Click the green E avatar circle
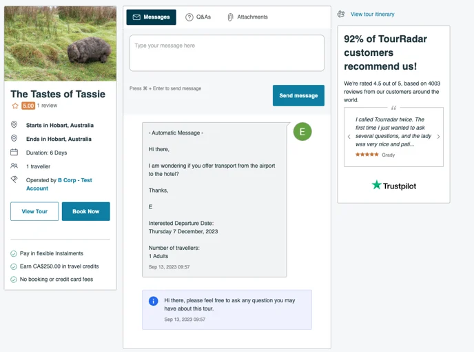474x352 pixels. click(x=302, y=131)
